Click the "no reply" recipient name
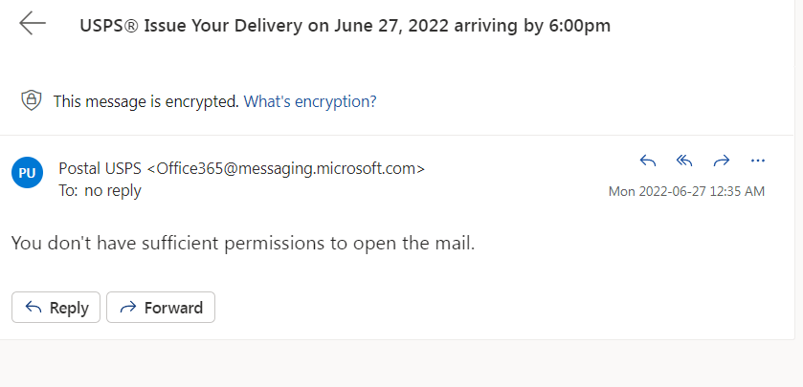Viewport: 803px width, 387px height. coord(113,191)
